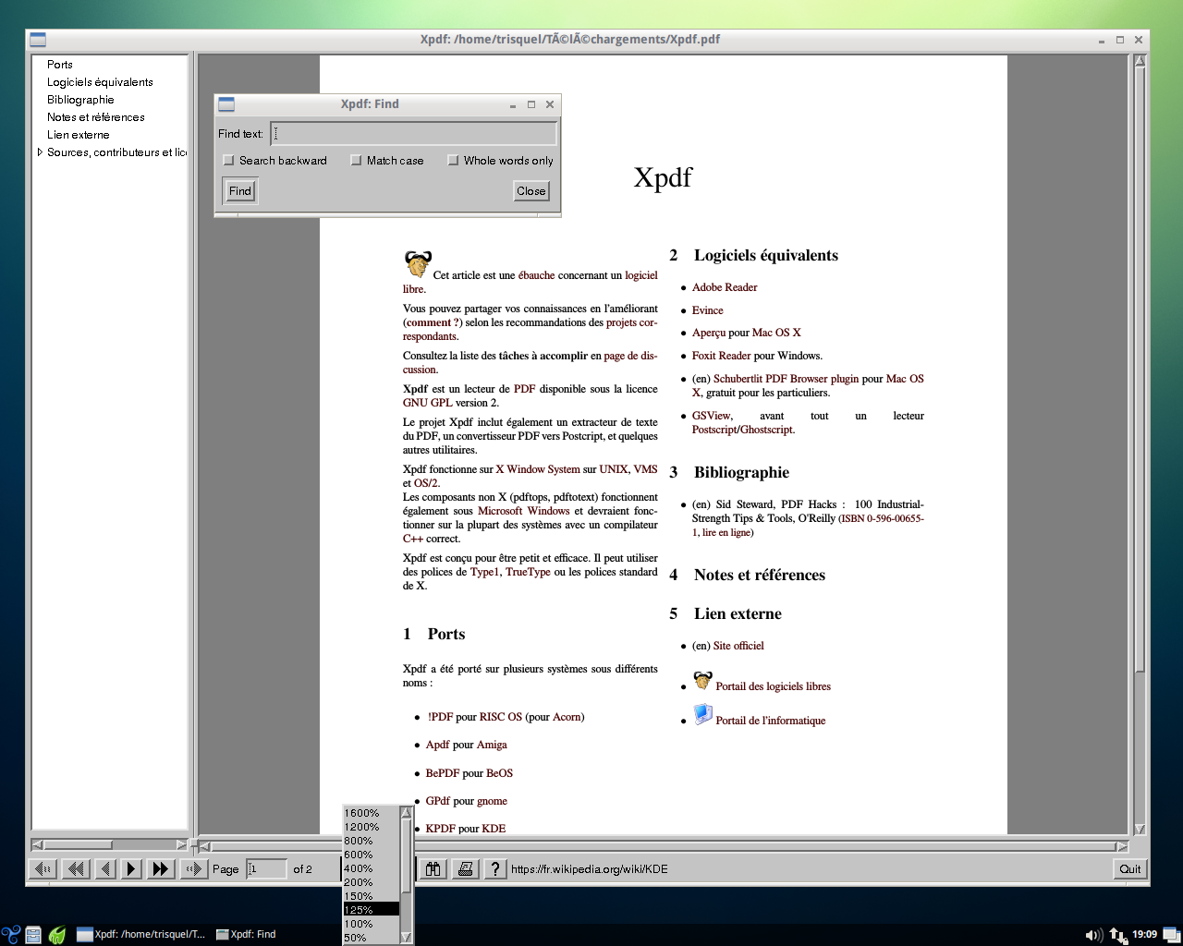Select 100% zoom level

[x=372, y=924]
